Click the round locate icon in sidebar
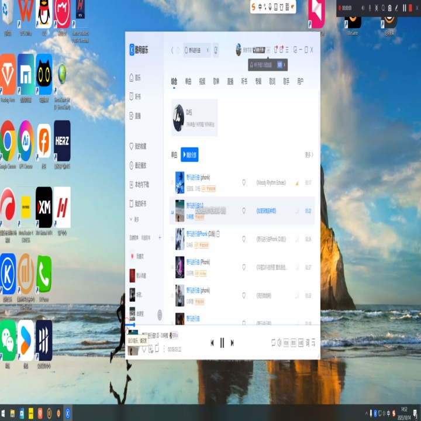 coord(160,315)
